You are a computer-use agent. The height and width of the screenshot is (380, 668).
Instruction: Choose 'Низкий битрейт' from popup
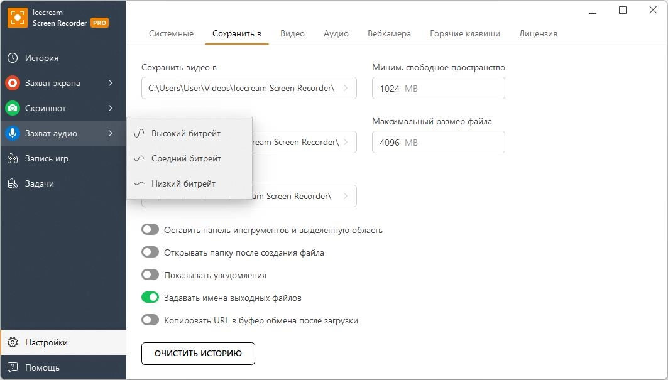click(x=183, y=183)
